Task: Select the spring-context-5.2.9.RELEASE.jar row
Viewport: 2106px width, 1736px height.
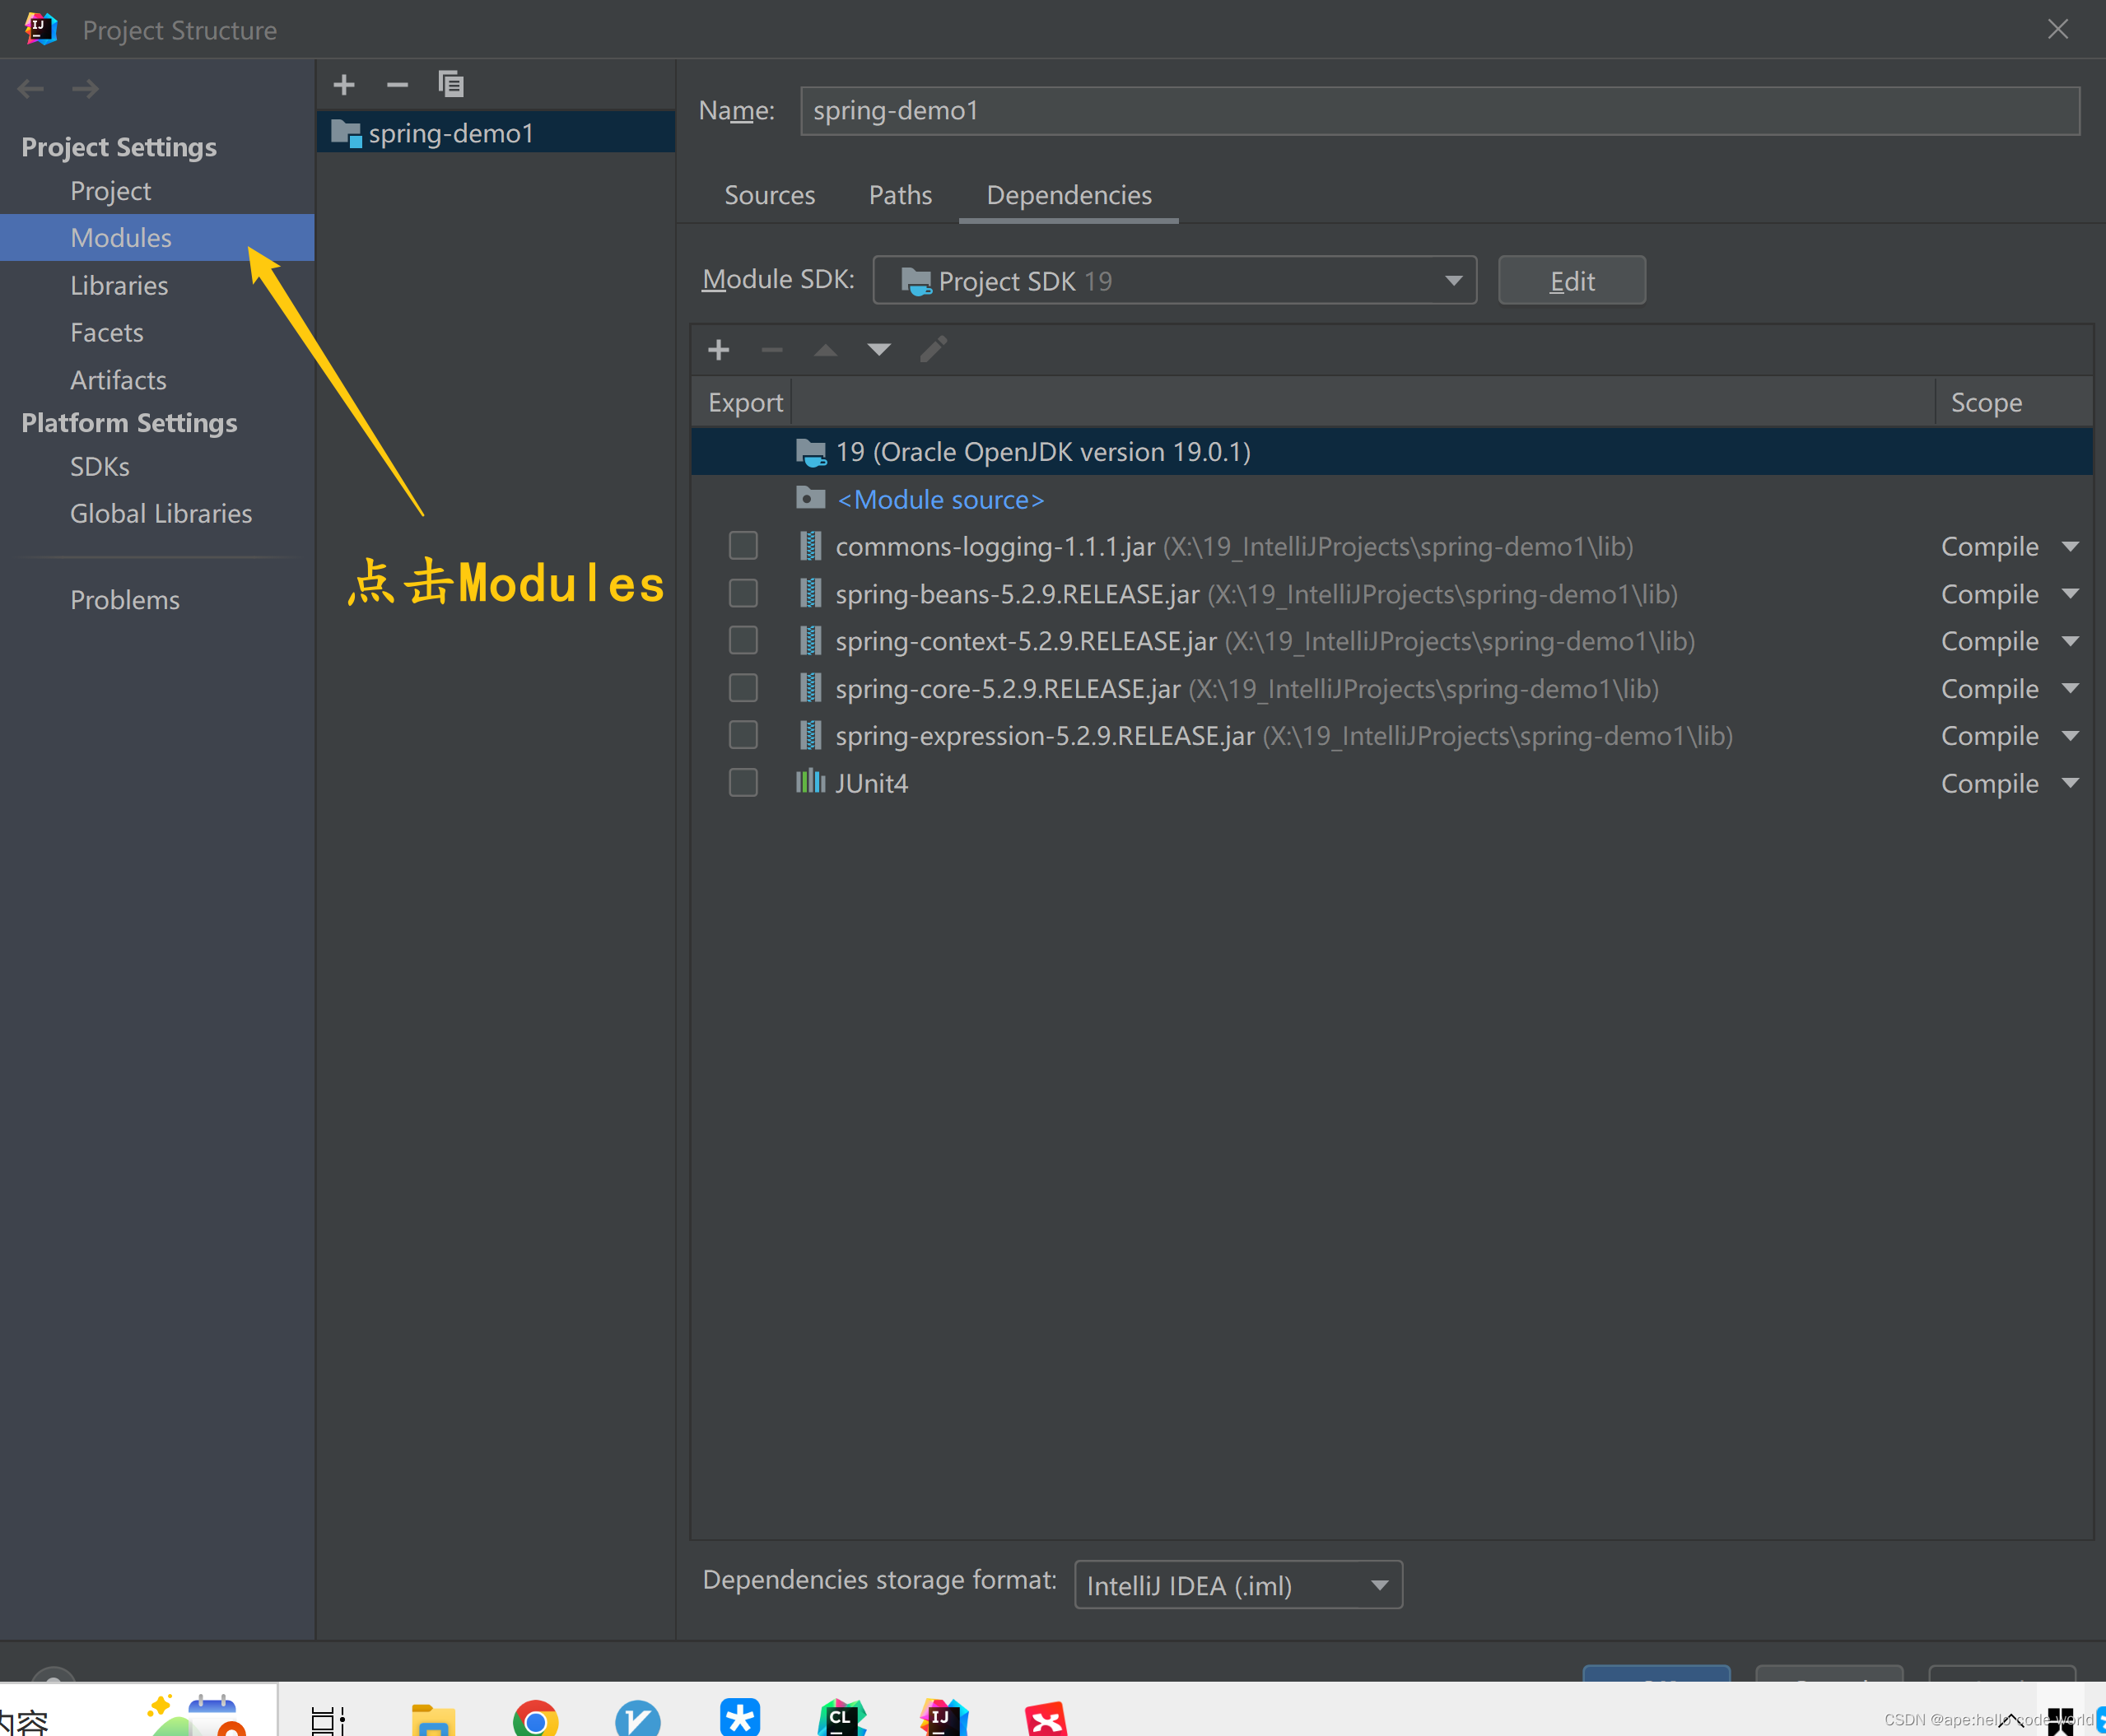Action: (1391, 641)
